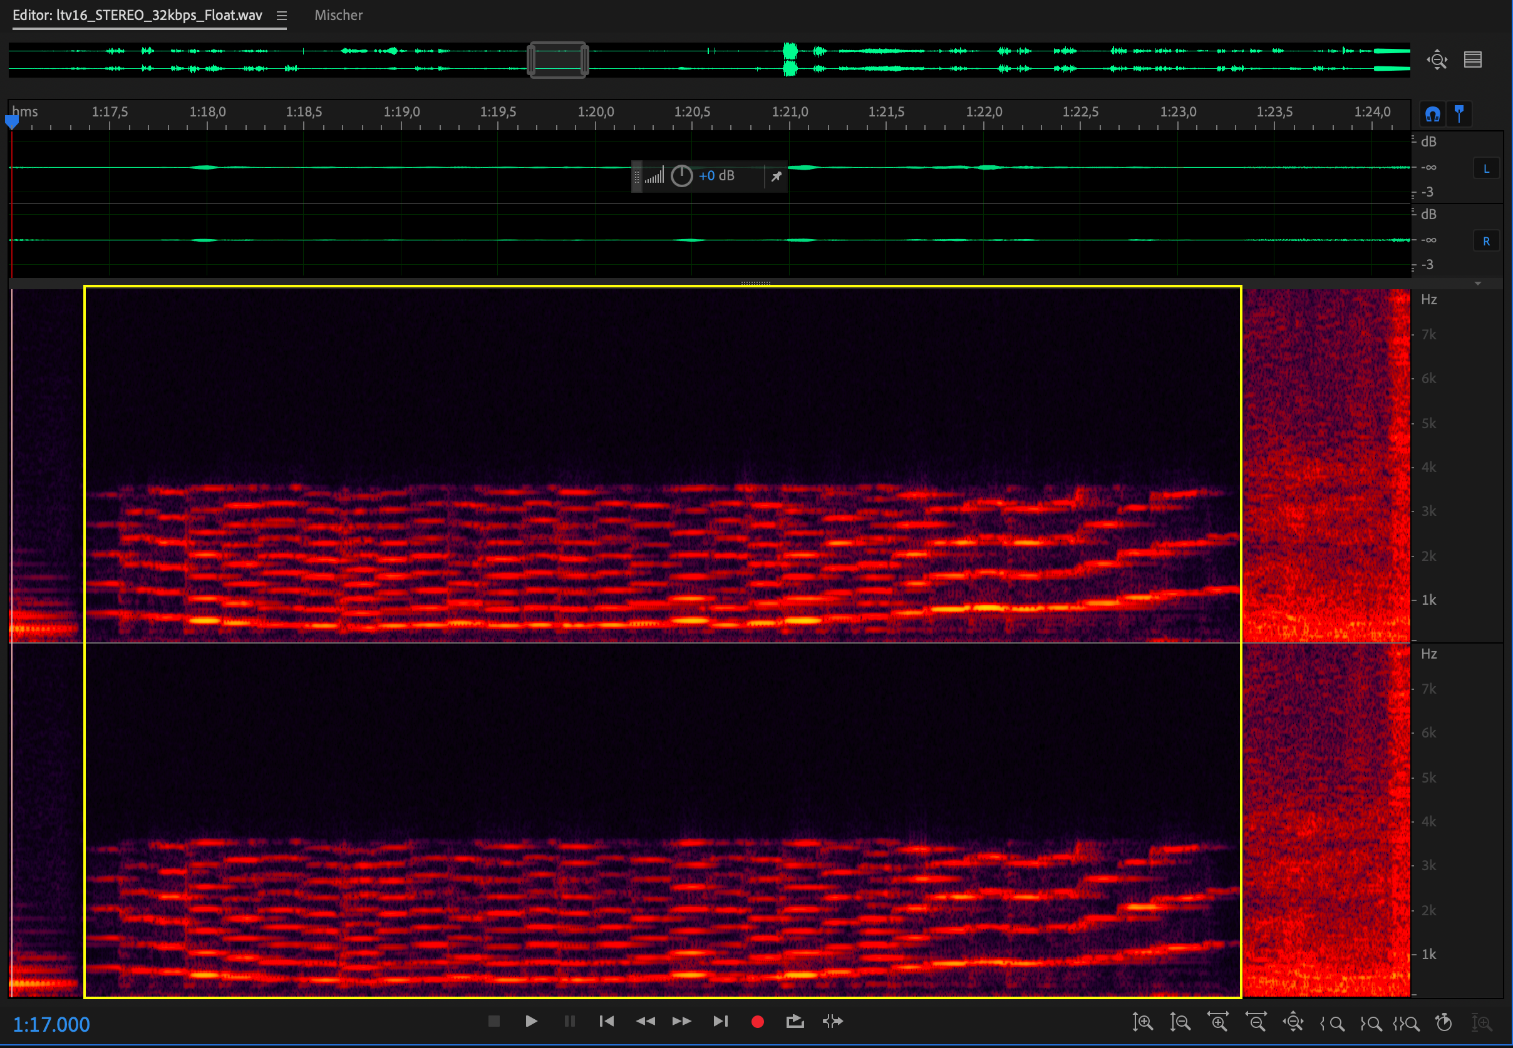1513x1048 pixels.
Task: Toggle left channel L enable button
Action: [x=1486, y=169]
